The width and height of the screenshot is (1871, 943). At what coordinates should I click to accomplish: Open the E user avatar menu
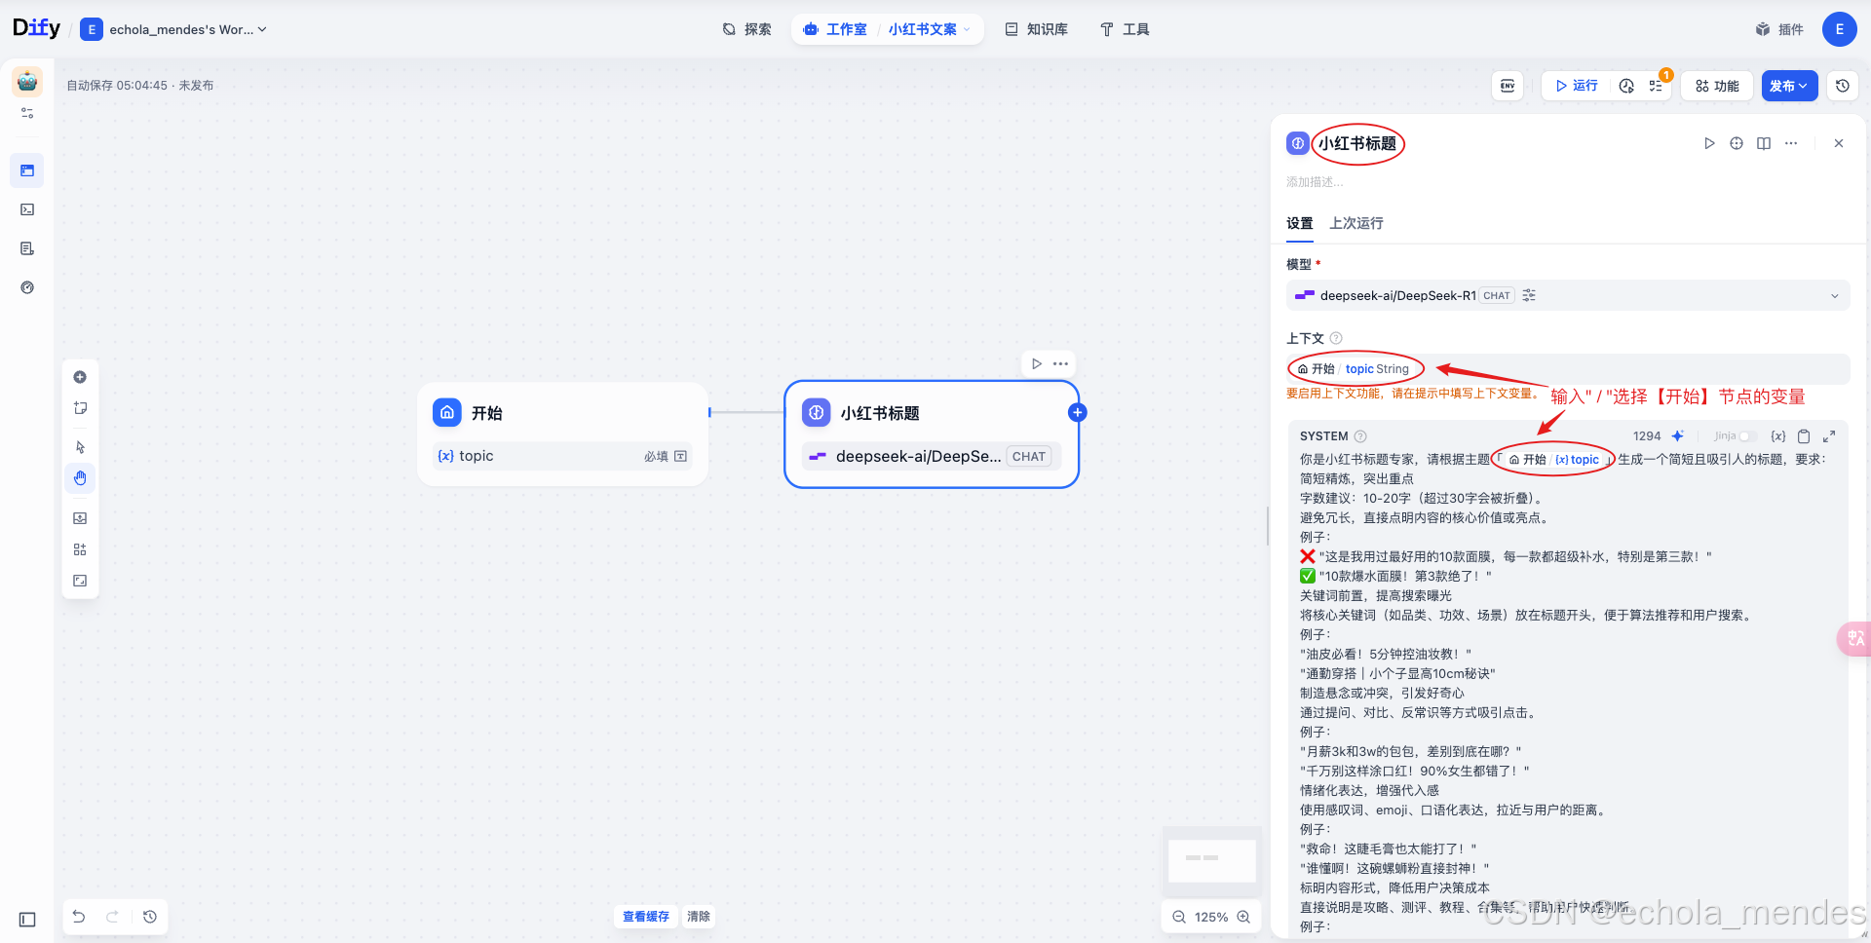(x=1839, y=29)
